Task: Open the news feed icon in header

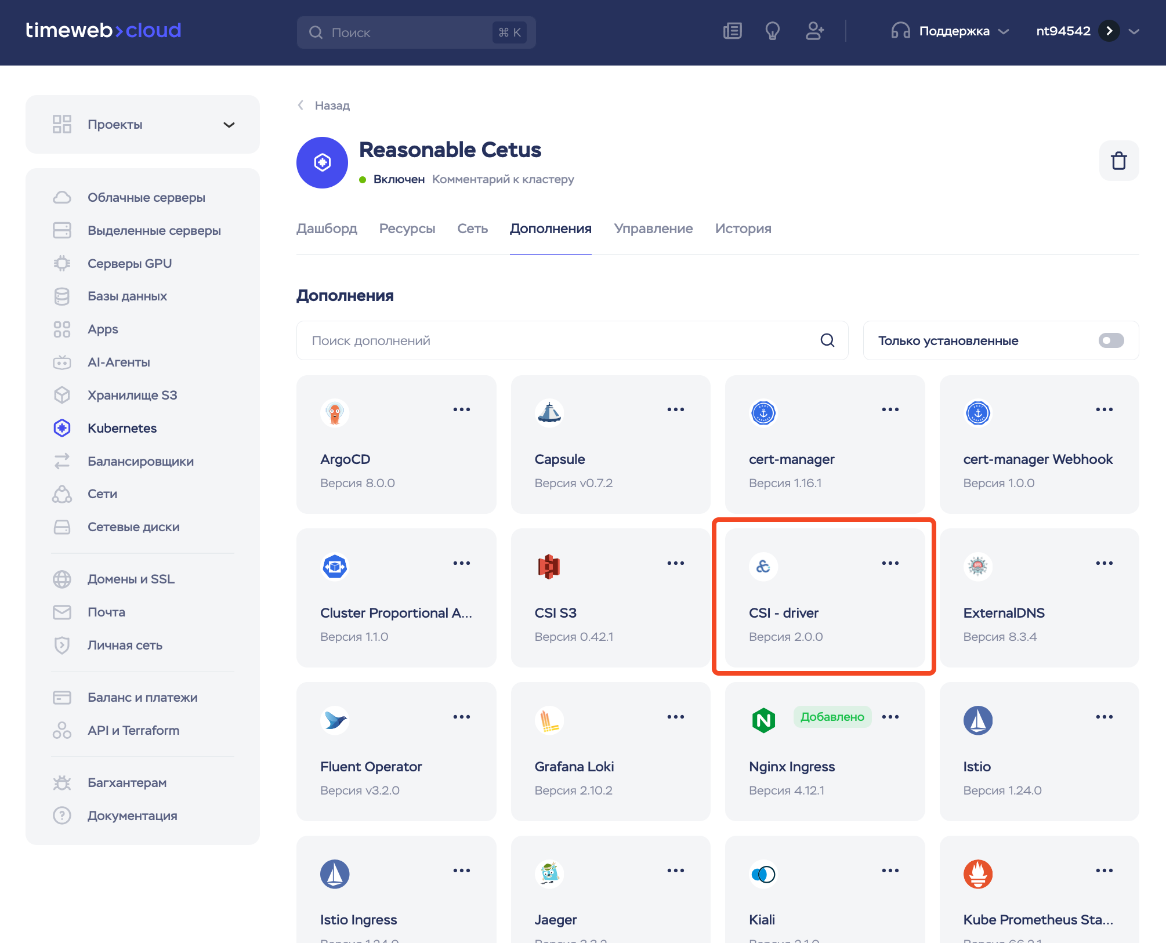Action: point(733,31)
